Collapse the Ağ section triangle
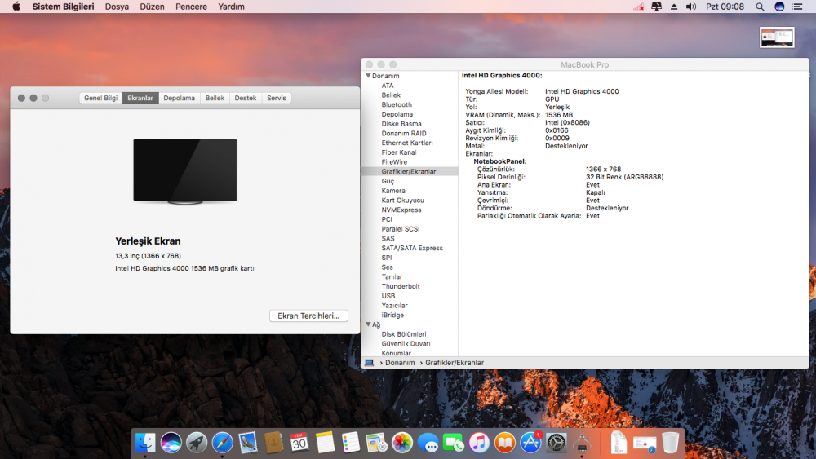The height and width of the screenshot is (459, 816). (x=368, y=324)
